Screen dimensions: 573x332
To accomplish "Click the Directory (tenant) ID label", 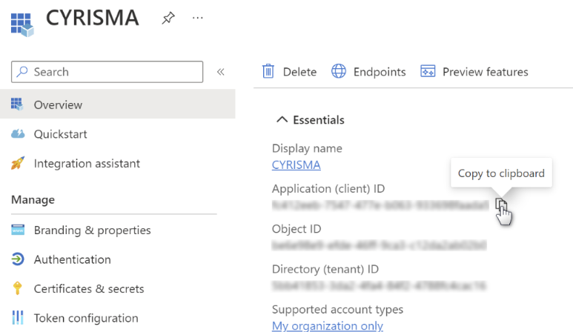I will click(325, 269).
